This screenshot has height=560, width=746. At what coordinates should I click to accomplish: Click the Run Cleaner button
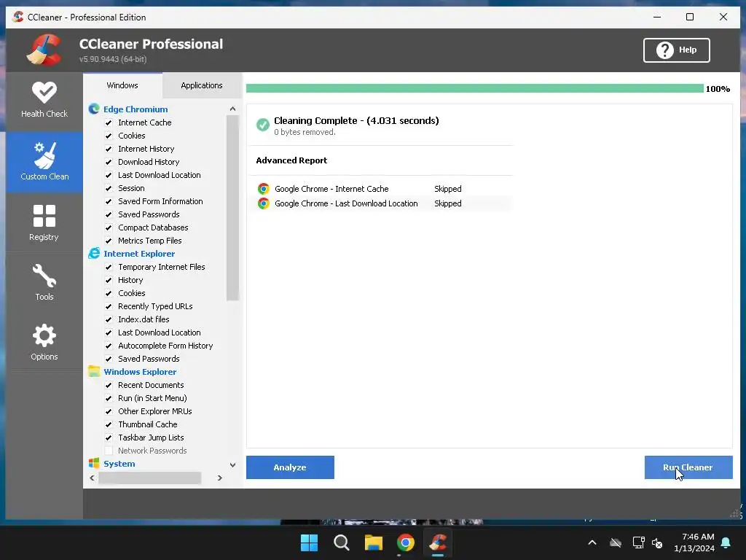[x=688, y=467]
